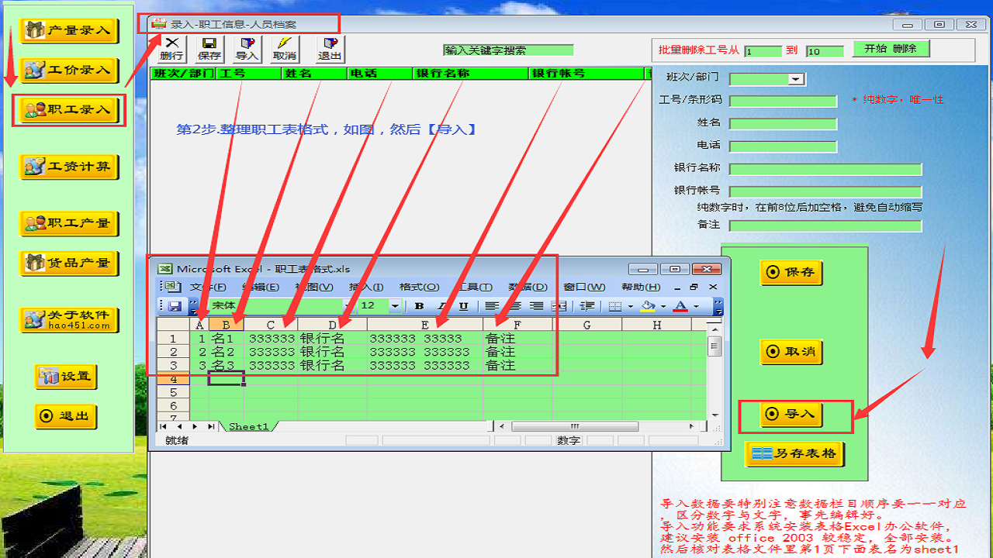Click the 取消 pencil toolbar icon
The width and height of the screenshot is (993, 558).
(285, 49)
